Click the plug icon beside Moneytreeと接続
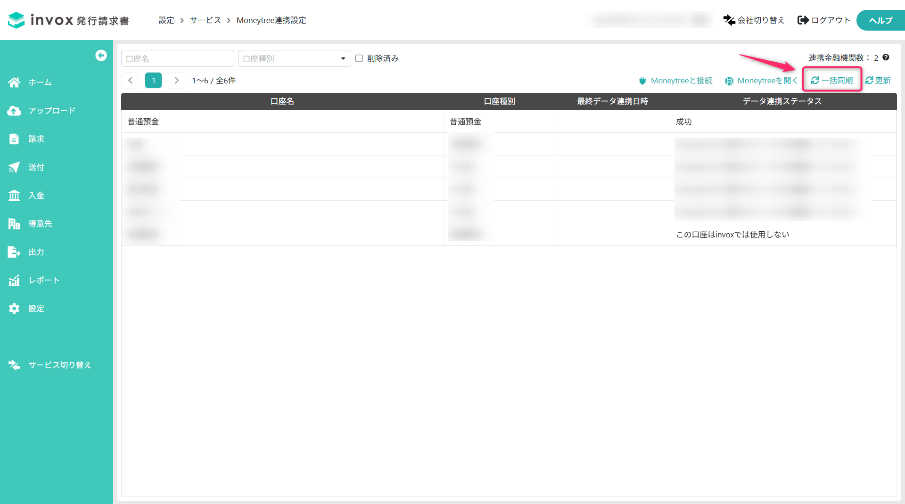Image resolution: width=905 pixels, height=504 pixels. (642, 81)
